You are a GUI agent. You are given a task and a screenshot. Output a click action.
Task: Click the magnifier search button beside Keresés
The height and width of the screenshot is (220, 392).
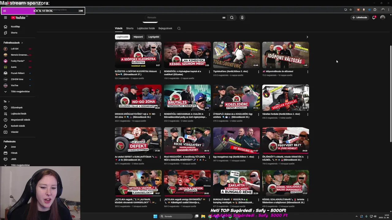(x=232, y=18)
